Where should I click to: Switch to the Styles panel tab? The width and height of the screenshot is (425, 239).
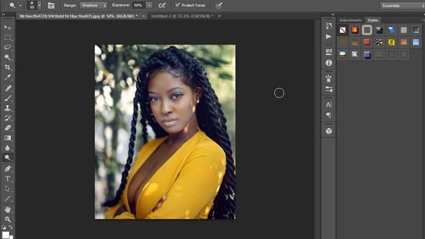pyautogui.click(x=373, y=20)
